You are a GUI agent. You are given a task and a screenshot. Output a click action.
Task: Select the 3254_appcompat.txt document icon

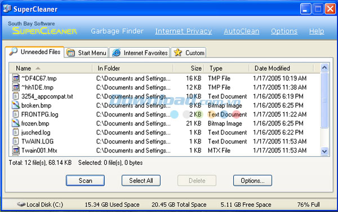(16, 96)
